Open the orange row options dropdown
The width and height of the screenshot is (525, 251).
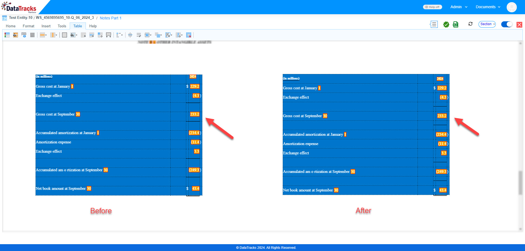coord(43,35)
